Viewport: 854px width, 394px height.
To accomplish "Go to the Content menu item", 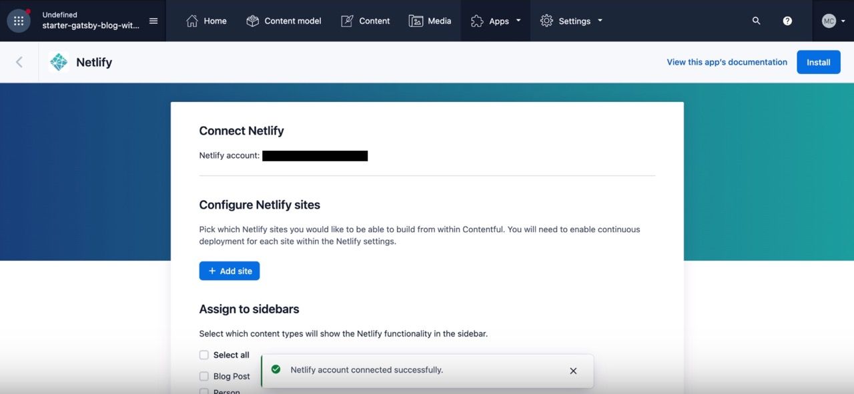I will point(365,21).
